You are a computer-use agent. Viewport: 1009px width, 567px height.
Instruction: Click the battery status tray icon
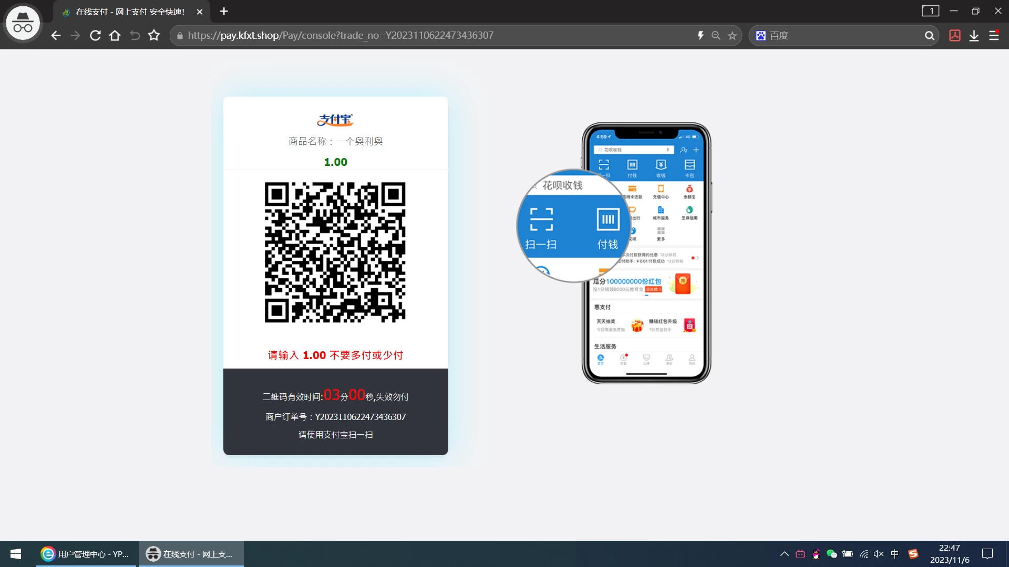click(848, 554)
